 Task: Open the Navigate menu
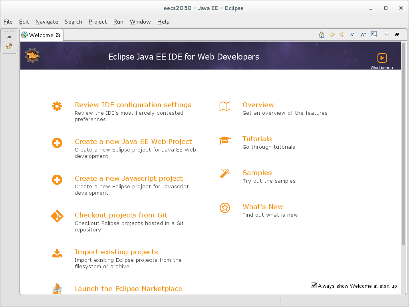pos(47,22)
